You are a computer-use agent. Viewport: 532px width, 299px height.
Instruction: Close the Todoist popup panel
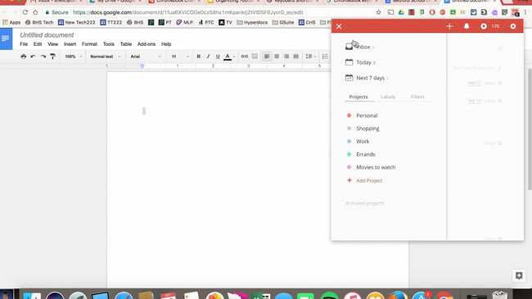coord(339,26)
